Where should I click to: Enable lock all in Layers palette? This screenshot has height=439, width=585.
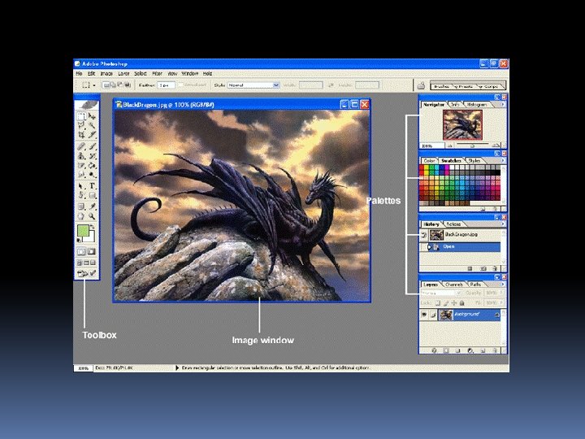[461, 303]
